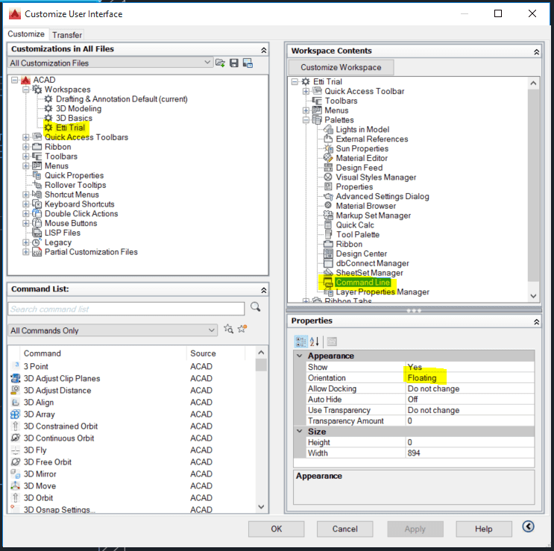Click the Customize Workspace button
This screenshot has height=551, width=554.
tap(341, 67)
